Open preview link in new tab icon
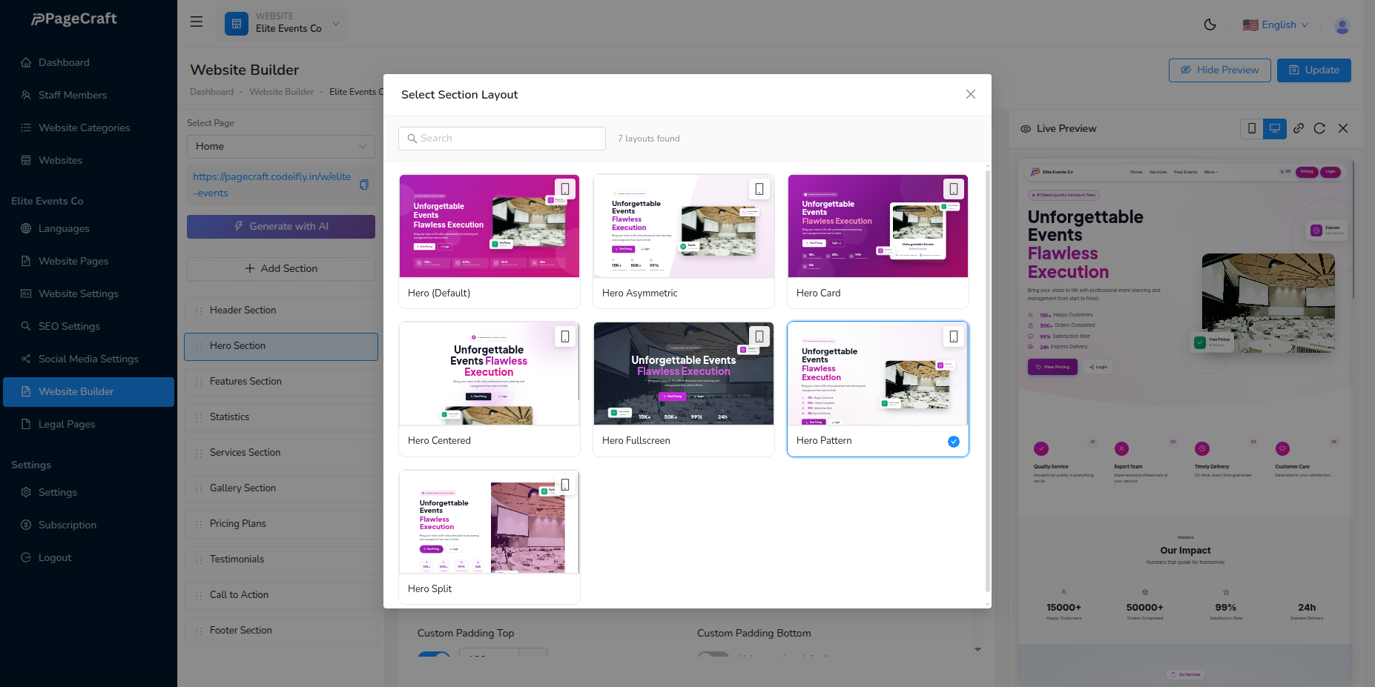Screen dimensions: 1375x687 click(1299, 128)
